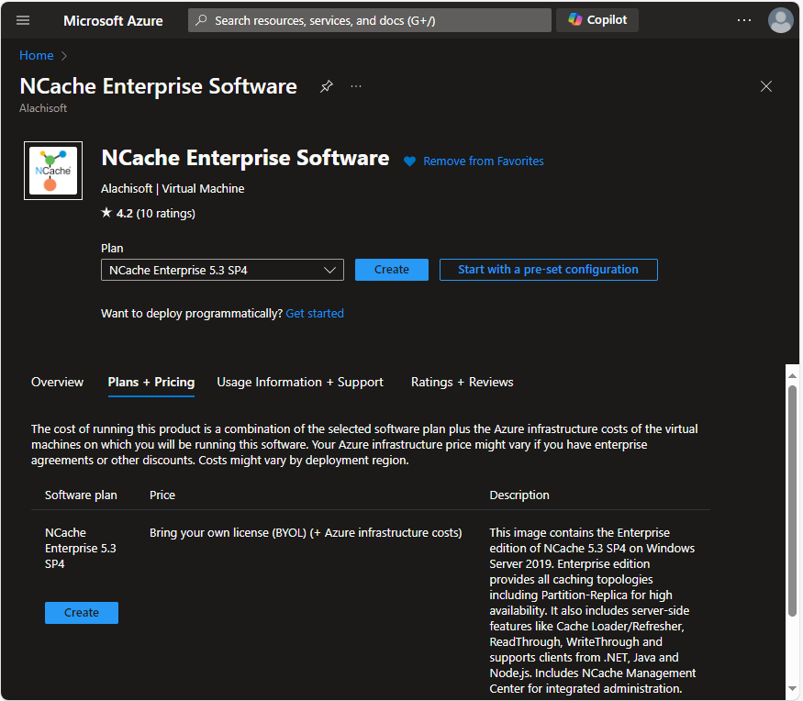Start with a pre-set configuration
This screenshot has height=701, width=803.
pyautogui.click(x=549, y=270)
